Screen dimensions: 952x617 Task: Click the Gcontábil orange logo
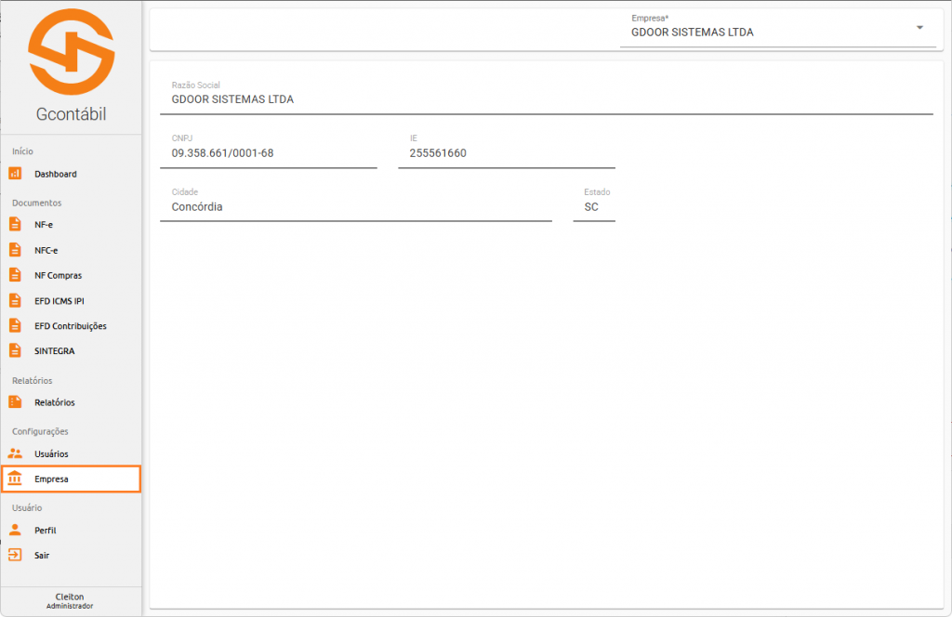[71, 51]
